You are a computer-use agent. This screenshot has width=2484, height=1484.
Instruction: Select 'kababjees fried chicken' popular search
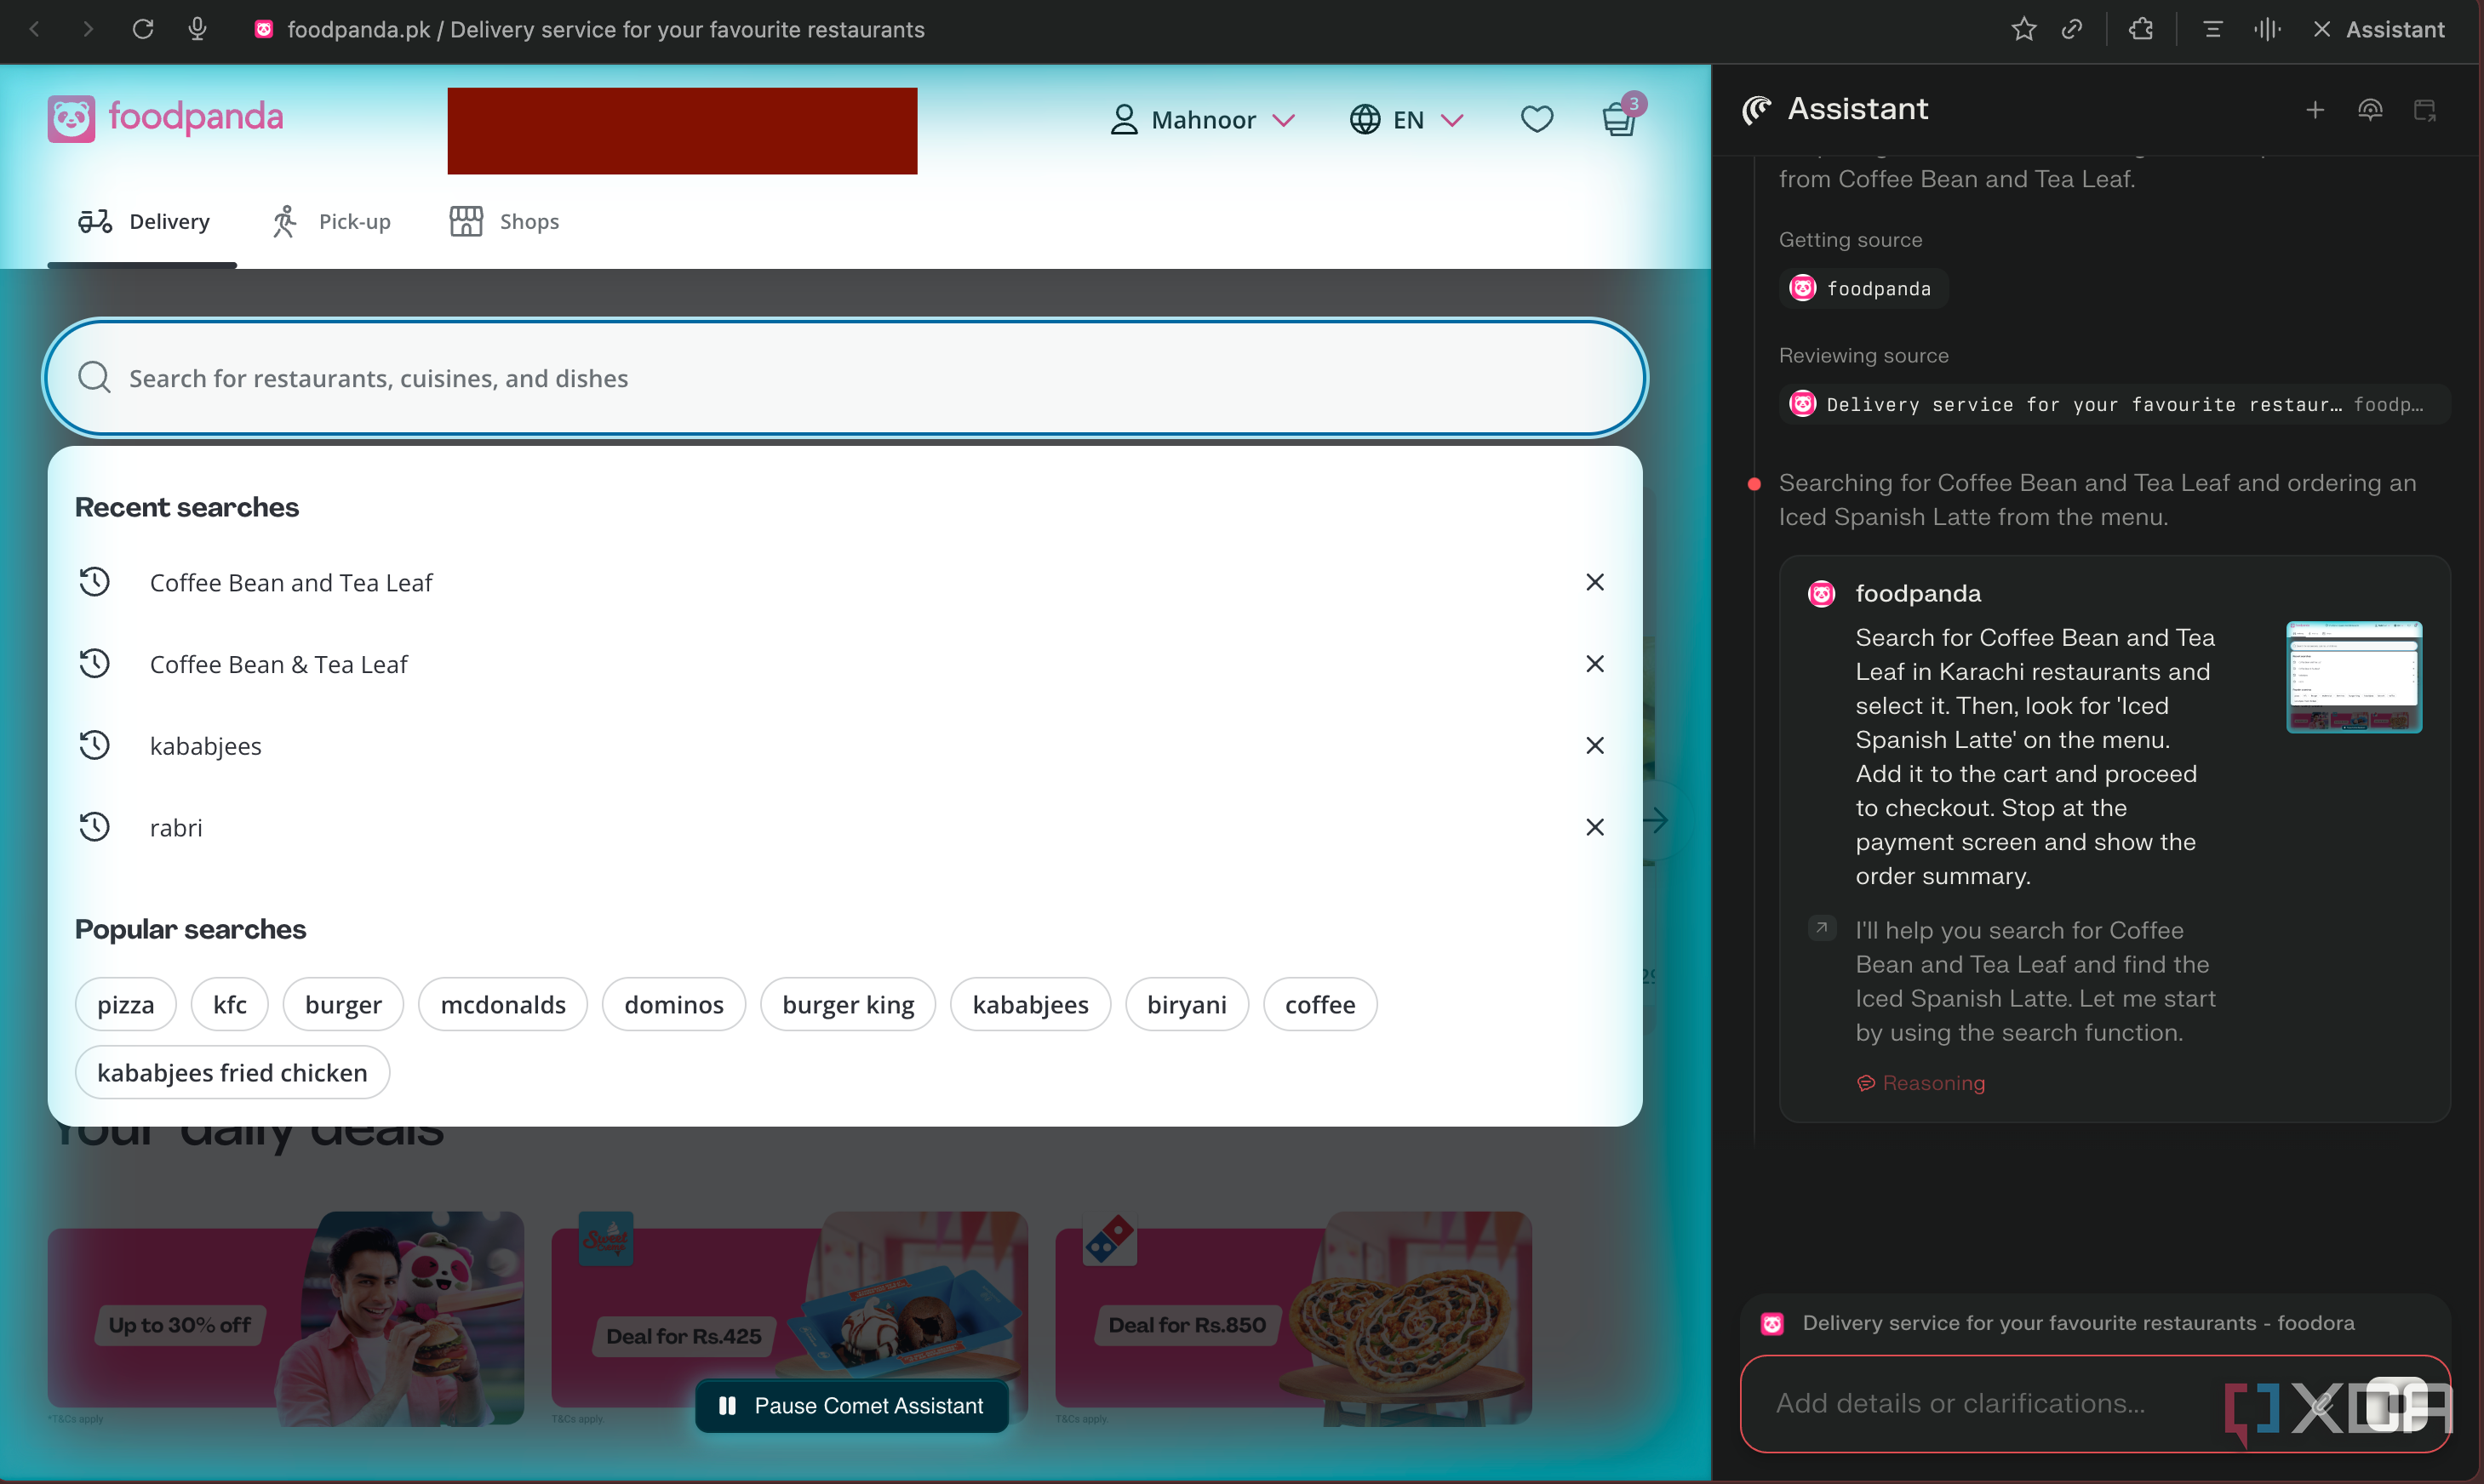coord(232,1072)
